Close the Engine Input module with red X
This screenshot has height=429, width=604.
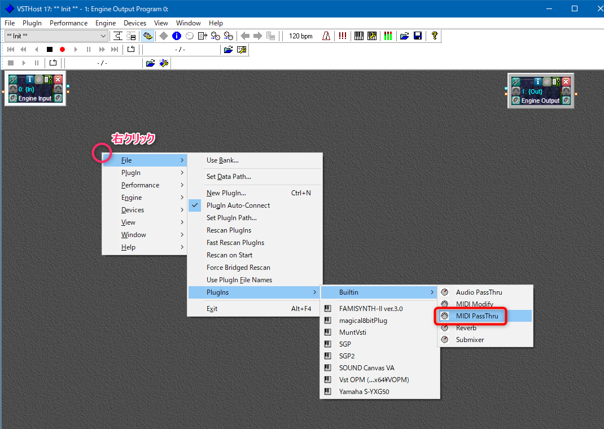tap(58, 80)
